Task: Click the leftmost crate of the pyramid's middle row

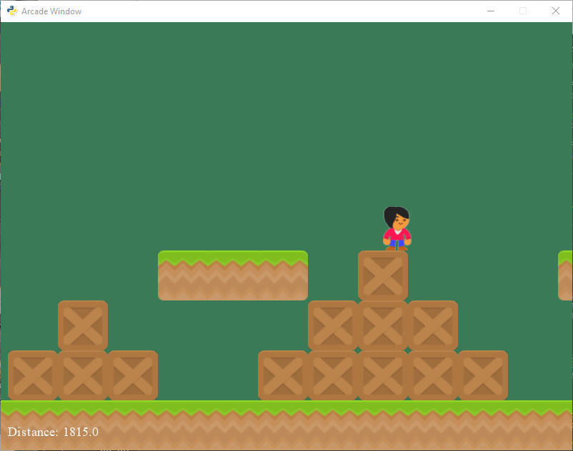Action: click(x=333, y=326)
